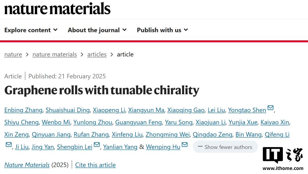Expand the Explore content menu

[x=31, y=30]
